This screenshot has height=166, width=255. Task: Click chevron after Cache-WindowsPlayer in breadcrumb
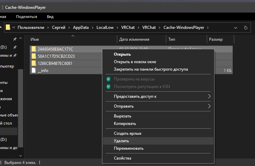(208, 27)
